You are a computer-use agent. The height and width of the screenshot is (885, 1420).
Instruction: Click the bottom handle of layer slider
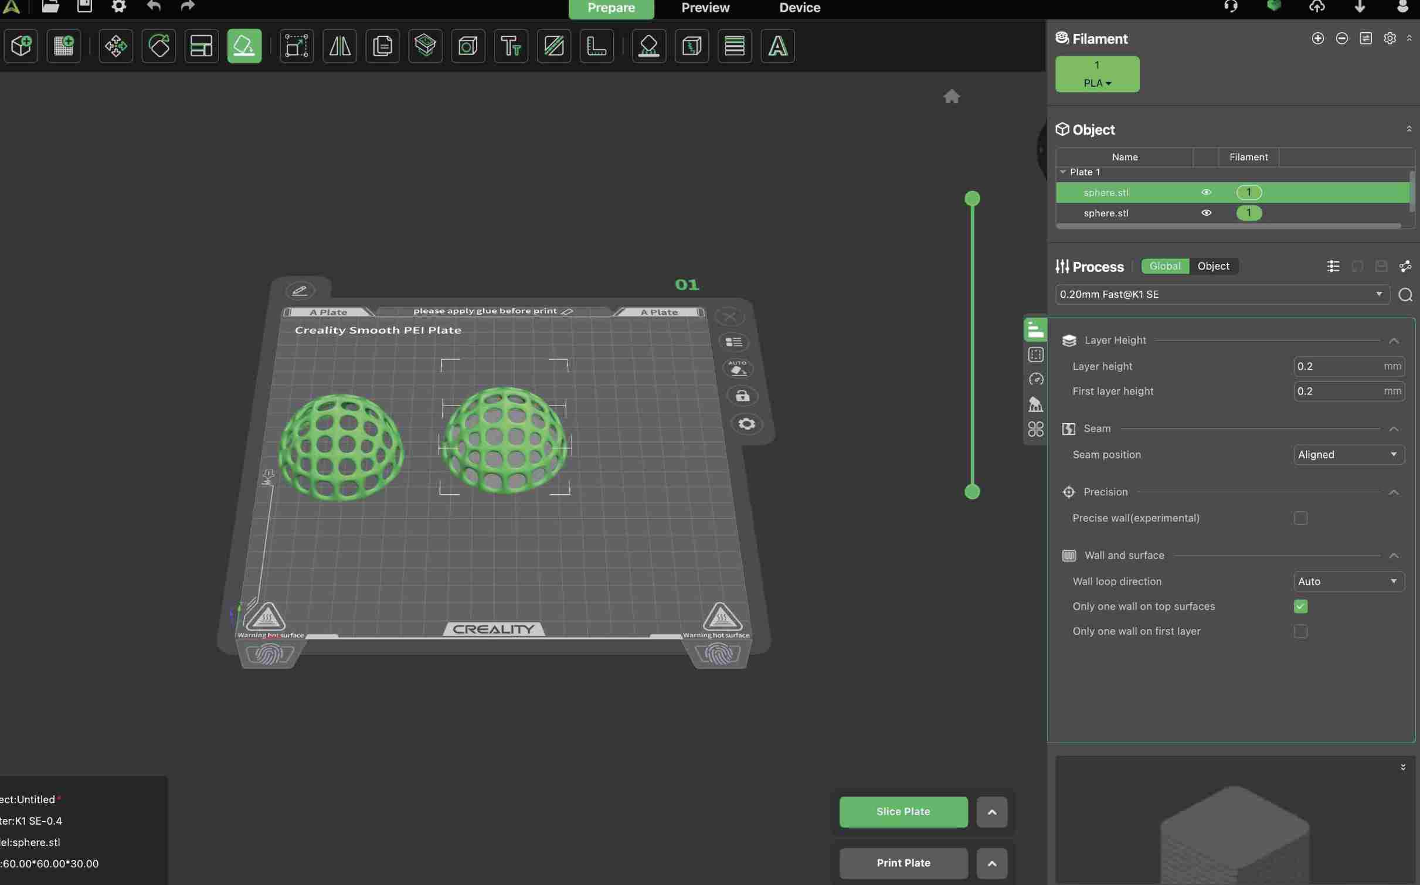click(972, 492)
